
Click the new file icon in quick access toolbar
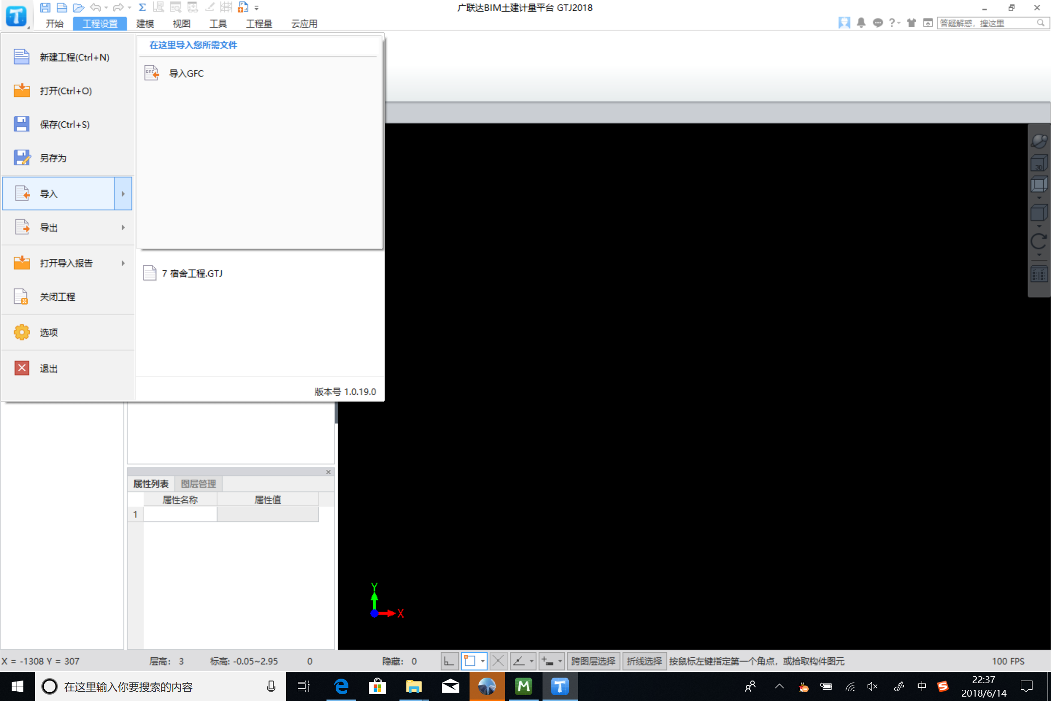click(x=62, y=7)
